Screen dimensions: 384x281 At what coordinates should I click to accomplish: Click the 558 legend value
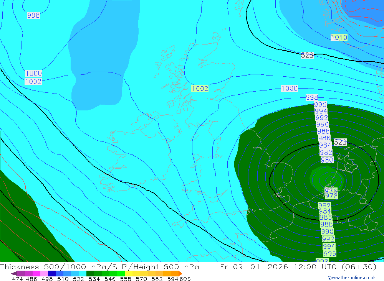[126, 279]
